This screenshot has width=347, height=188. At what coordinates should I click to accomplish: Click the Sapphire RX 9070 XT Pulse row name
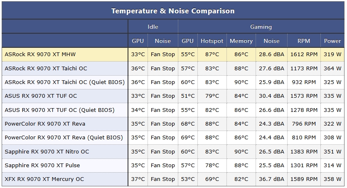click(x=42, y=166)
